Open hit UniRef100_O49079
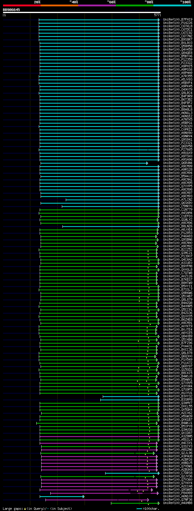This screenshot has height=511, width=194. coord(178,89)
